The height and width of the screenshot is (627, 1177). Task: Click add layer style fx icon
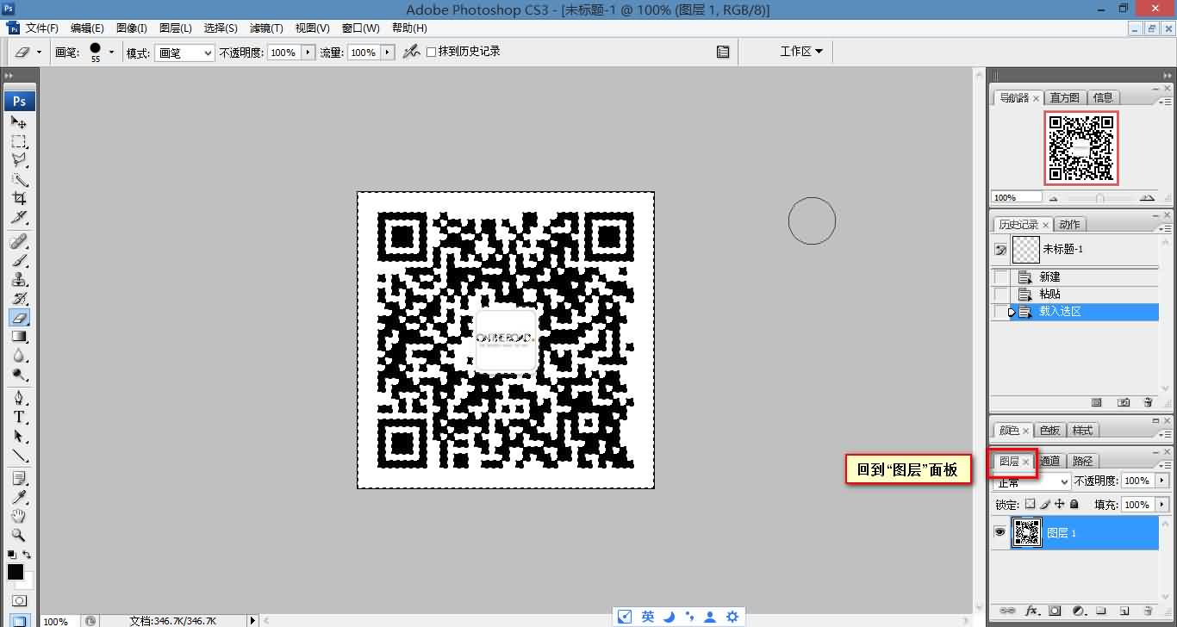point(1031,611)
